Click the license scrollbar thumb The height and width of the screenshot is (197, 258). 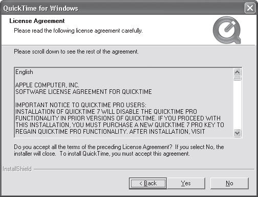[238, 79]
